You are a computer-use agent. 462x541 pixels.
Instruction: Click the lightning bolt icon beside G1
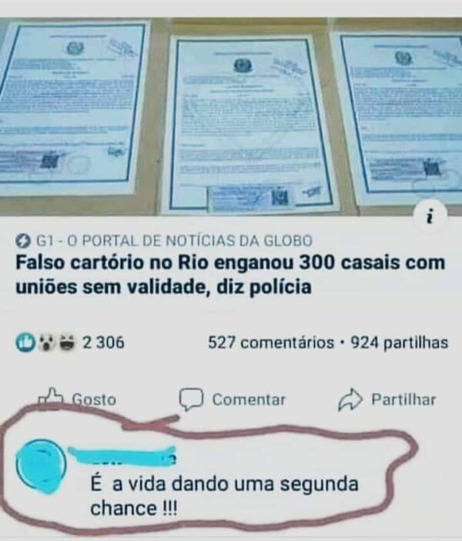click(x=24, y=240)
